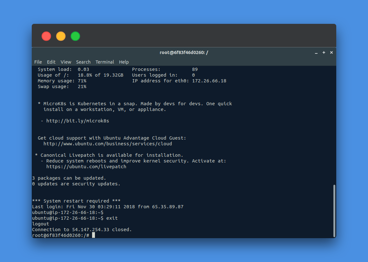Open the File menu
This screenshot has width=368, height=262.
click(38, 62)
